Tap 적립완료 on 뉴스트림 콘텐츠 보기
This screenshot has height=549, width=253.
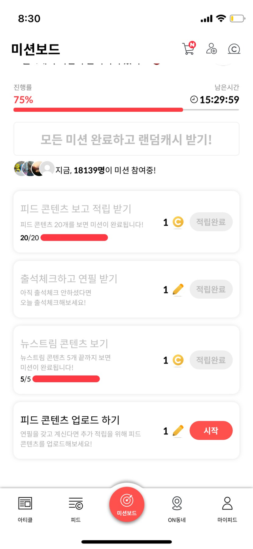(211, 360)
